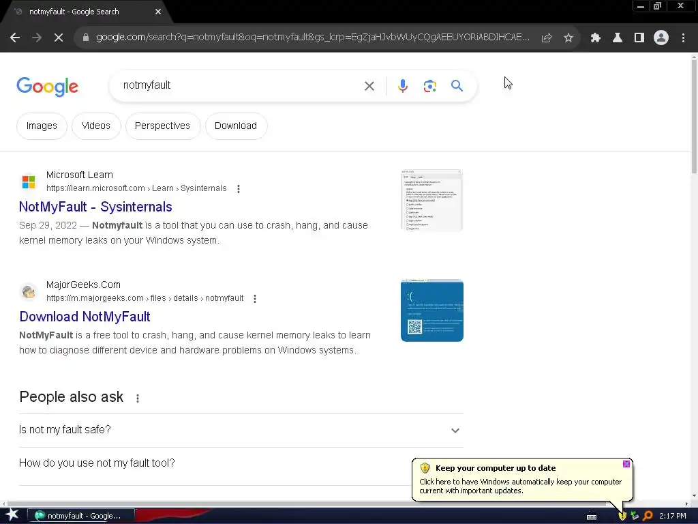
Task: Click the People also ask heading
Action: tap(71, 397)
